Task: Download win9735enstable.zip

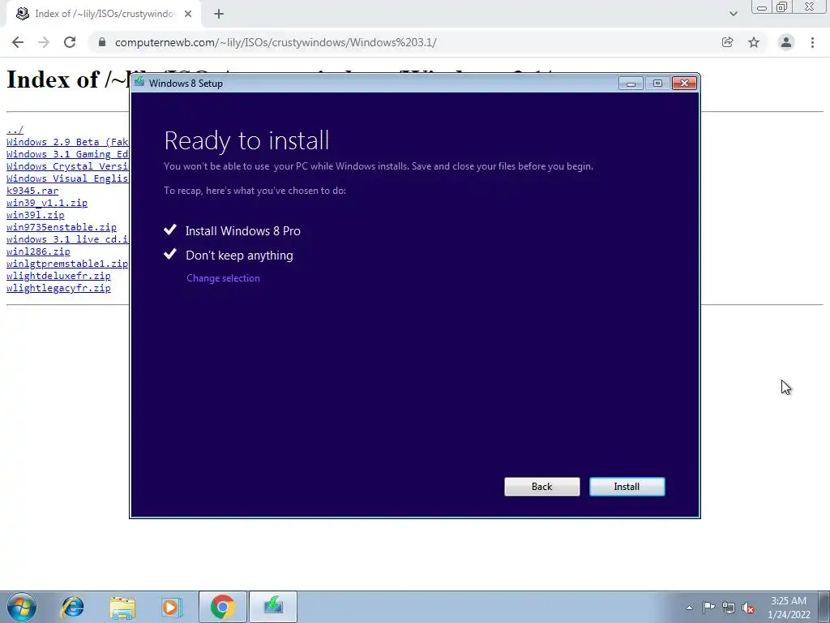Action: coord(62,227)
